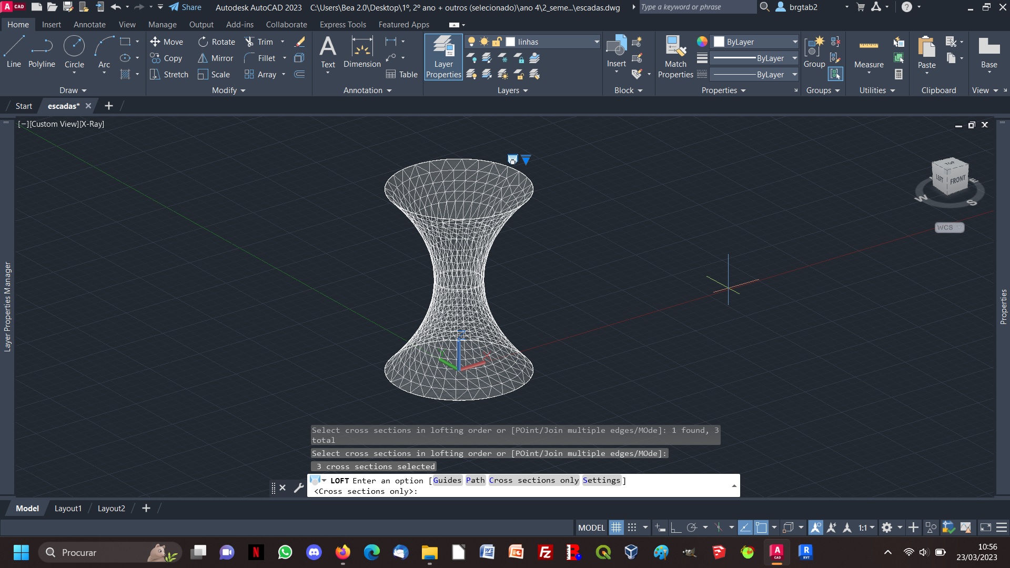Activate the Scale command

click(x=214, y=74)
